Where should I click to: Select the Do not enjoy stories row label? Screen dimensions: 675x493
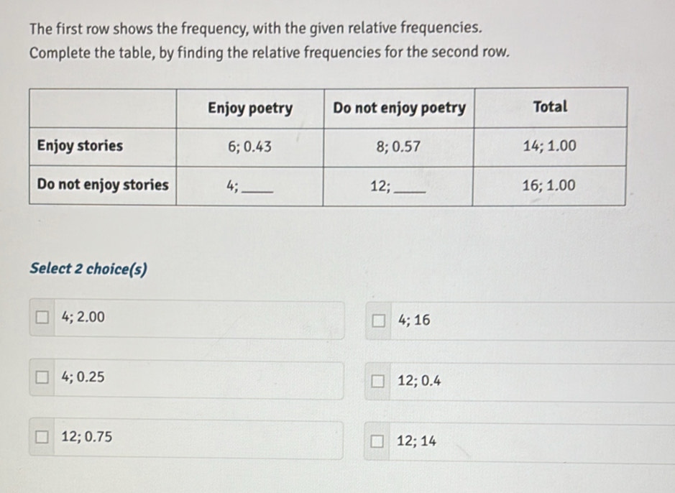(x=103, y=185)
